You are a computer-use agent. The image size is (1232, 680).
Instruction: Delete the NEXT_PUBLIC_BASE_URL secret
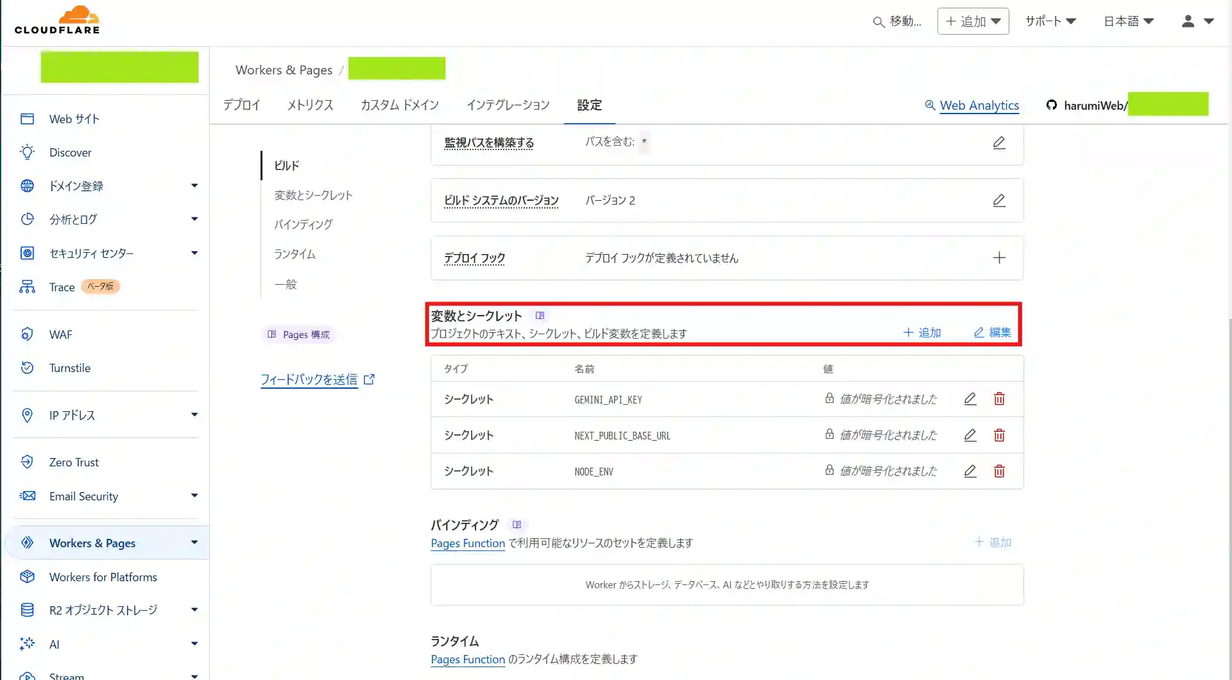click(x=999, y=435)
